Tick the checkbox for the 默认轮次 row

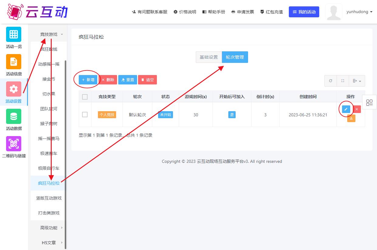tap(85, 115)
